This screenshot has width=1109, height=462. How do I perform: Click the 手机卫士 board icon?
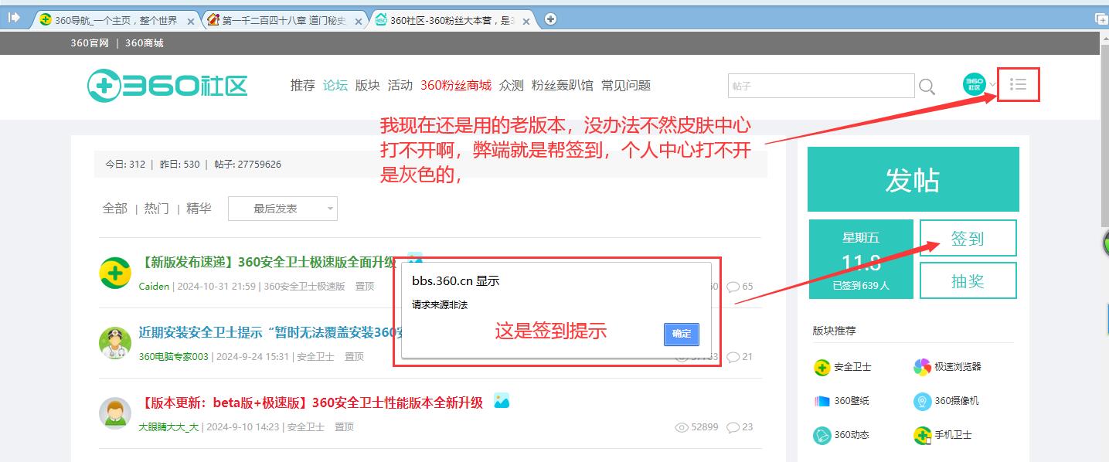922,435
